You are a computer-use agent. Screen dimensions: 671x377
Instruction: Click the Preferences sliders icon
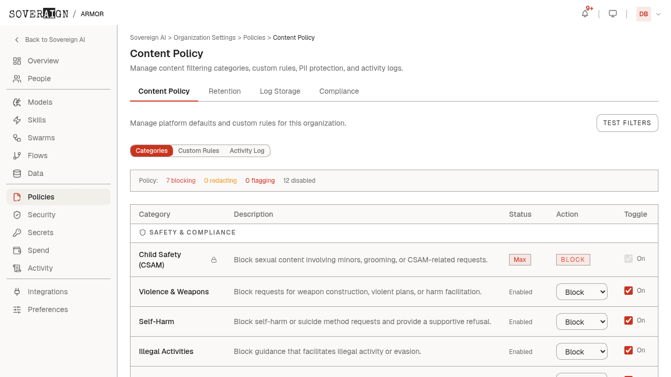point(17,309)
